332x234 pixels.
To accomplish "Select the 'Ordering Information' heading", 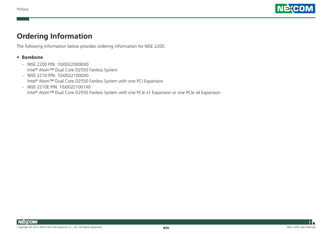I will coord(54,36).
